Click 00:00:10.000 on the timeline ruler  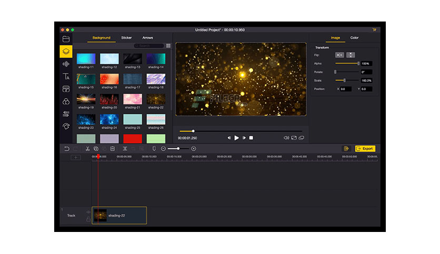[x=149, y=157]
